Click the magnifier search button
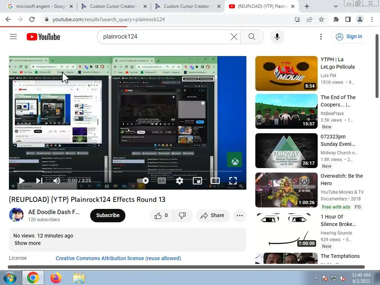380x285 pixels. point(252,37)
